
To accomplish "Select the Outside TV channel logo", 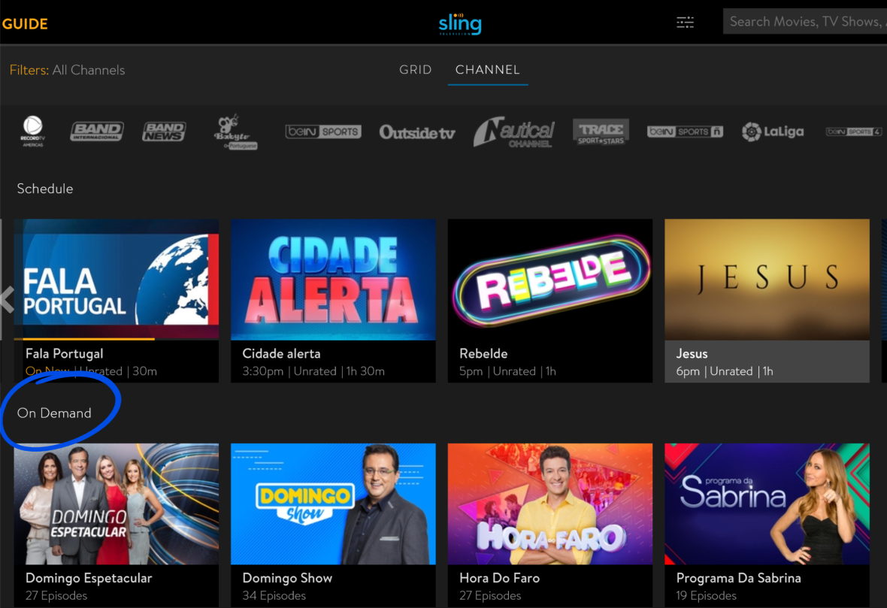I will pyautogui.click(x=417, y=132).
